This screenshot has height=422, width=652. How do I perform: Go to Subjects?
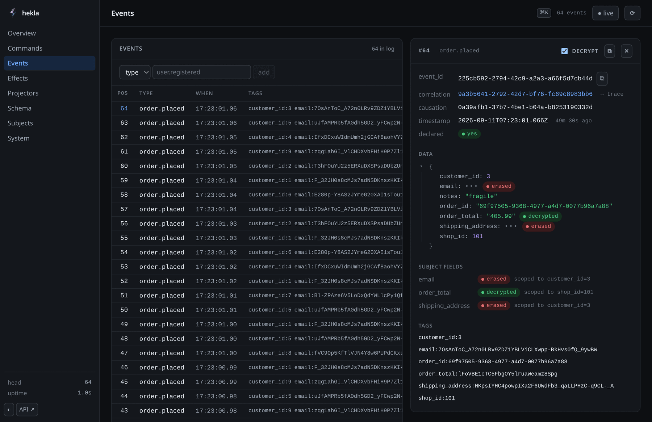coord(50,123)
